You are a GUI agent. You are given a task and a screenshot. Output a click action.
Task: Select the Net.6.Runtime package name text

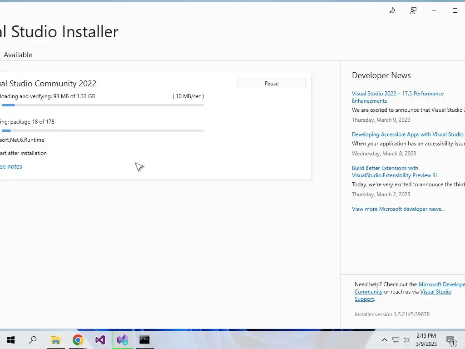22,140
